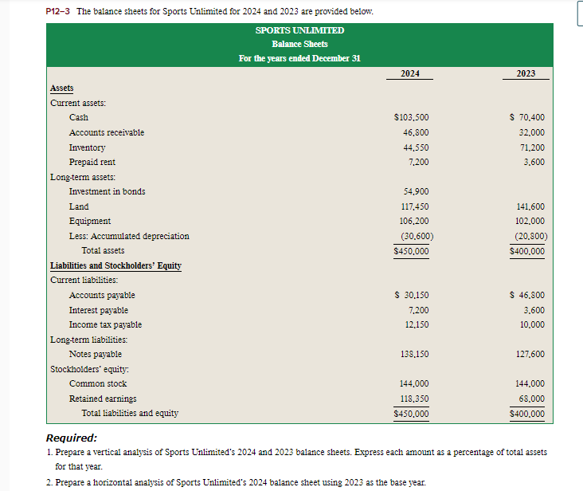The height and width of the screenshot is (491, 583).
Task: Click Total liabilities and equity label
Action: [x=130, y=413]
